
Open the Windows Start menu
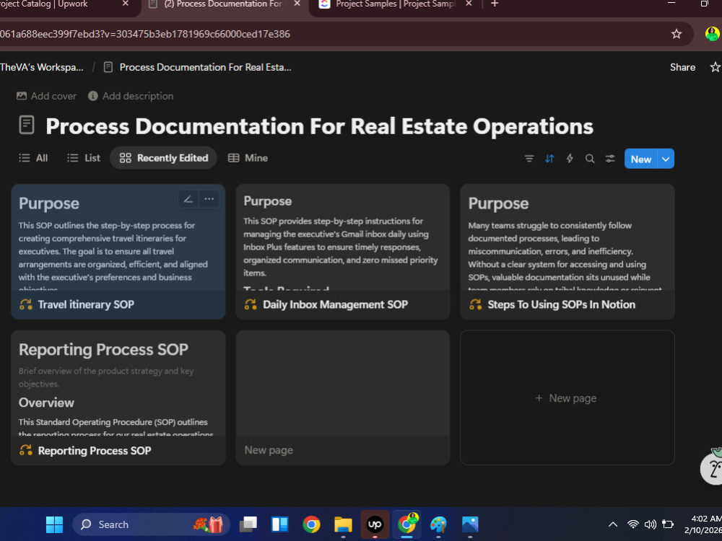click(54, 524)
